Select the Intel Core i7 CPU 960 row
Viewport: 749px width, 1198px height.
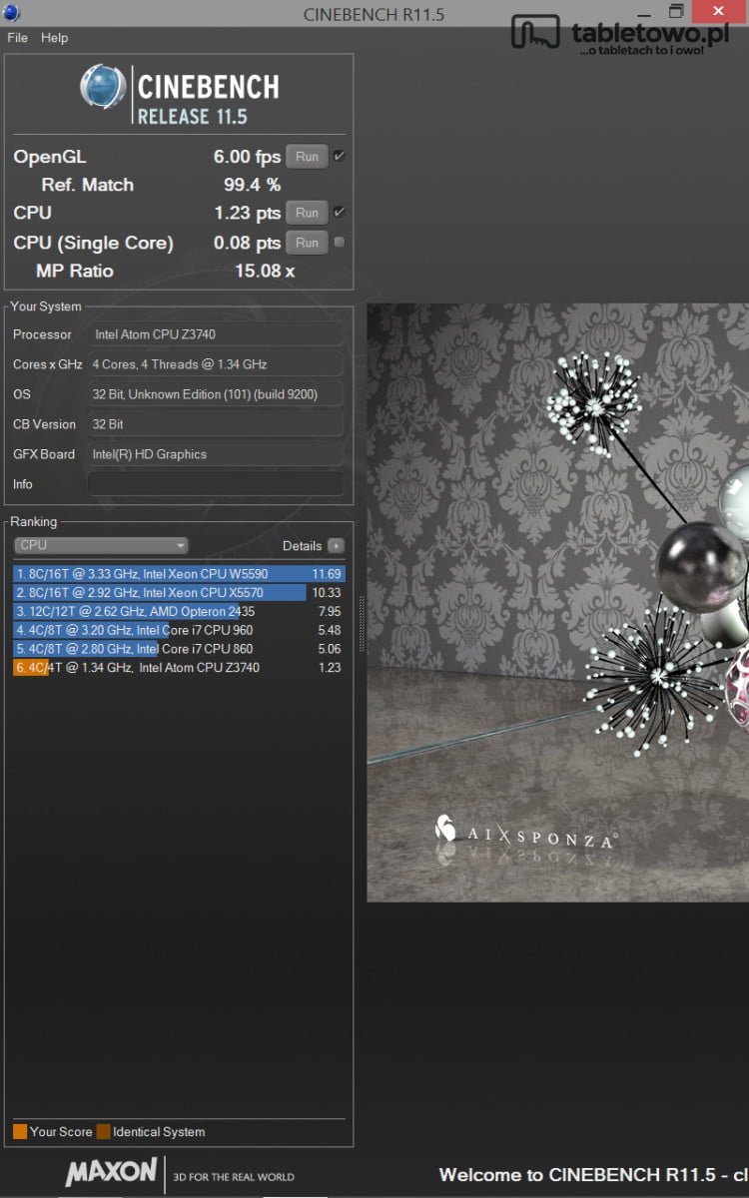[180, 630]
